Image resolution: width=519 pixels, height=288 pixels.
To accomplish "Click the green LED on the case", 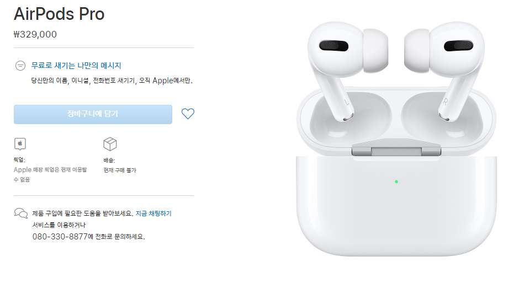I will (x=396, y=182).
